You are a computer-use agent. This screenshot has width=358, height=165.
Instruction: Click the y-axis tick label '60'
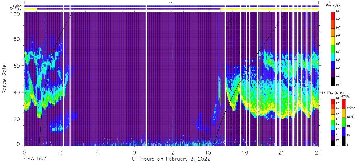coord(17,66)
